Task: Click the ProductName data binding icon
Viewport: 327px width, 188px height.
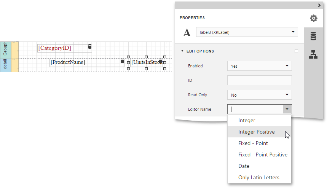Action: [122, 61]
